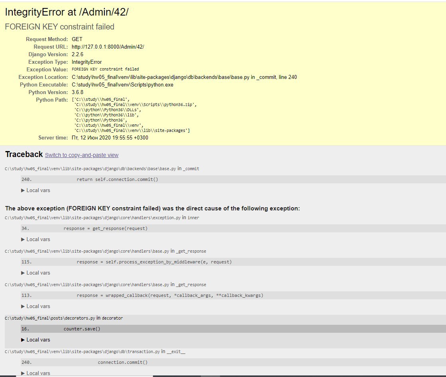Switch to copy-and-paste view
This screenshot has height=377, width=446.
pos(82,155)
